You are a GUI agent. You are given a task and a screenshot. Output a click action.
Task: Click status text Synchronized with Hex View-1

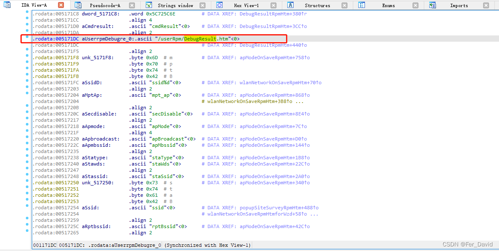point(208,245)
